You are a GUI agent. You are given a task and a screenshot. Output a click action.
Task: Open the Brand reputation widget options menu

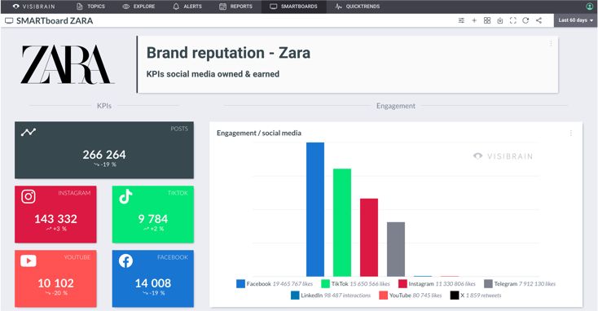(x=551, y=43)
